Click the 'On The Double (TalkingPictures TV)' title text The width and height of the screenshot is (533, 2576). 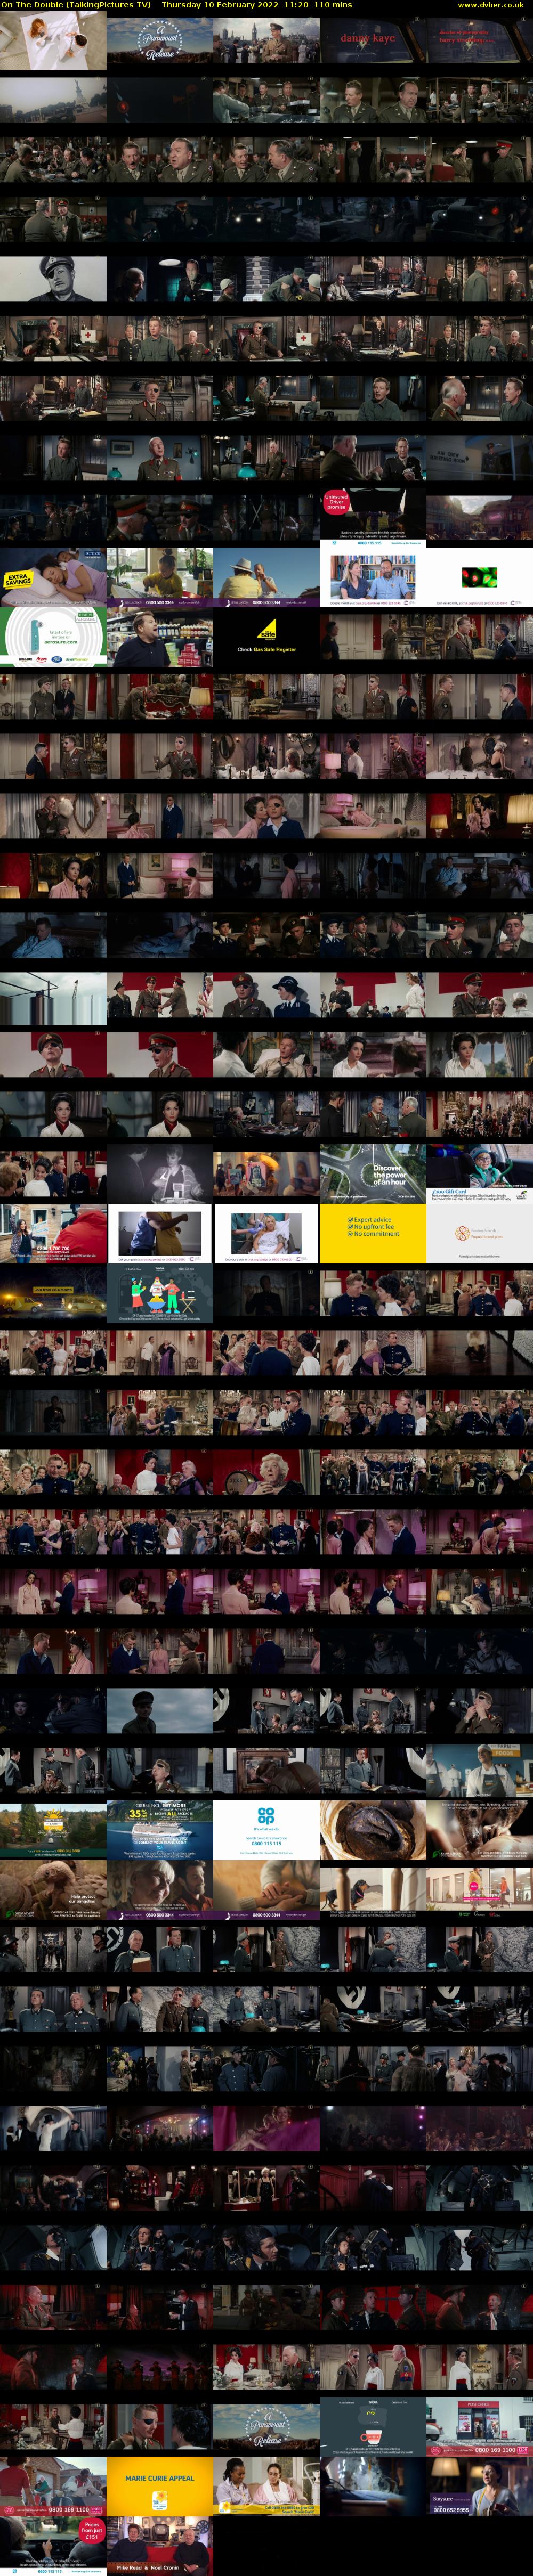pyautogui.click(x=76, y=5)
